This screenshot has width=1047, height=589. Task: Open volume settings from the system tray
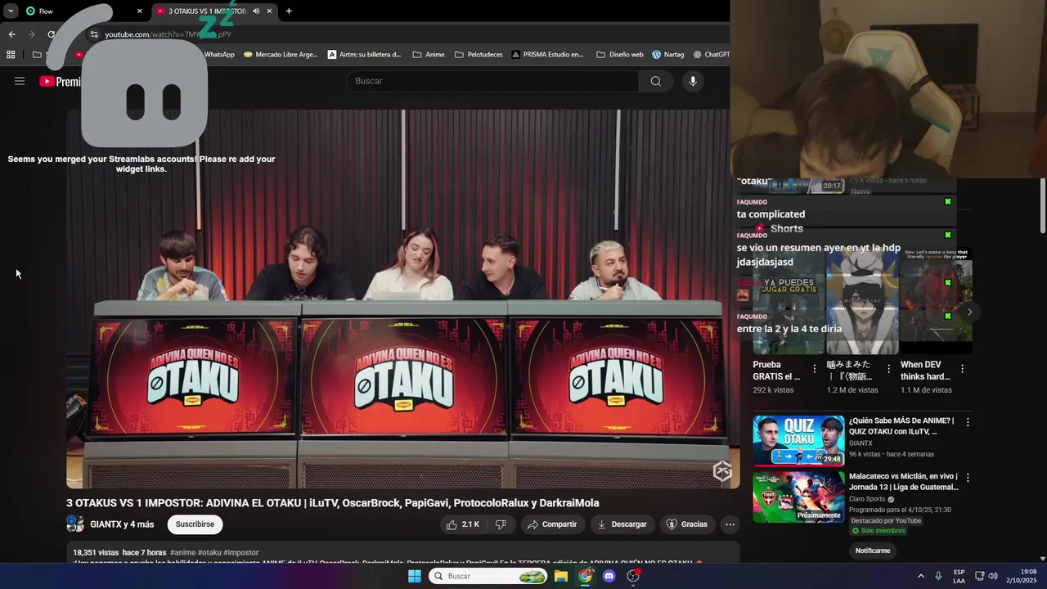pyautogui.click(x=993, y=576)
